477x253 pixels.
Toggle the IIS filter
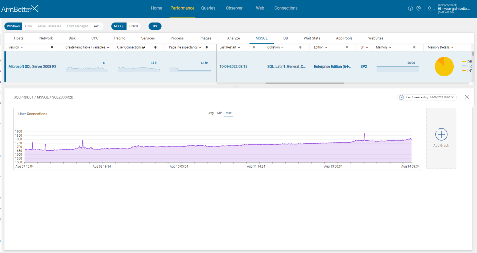click(x=155, y=26)
